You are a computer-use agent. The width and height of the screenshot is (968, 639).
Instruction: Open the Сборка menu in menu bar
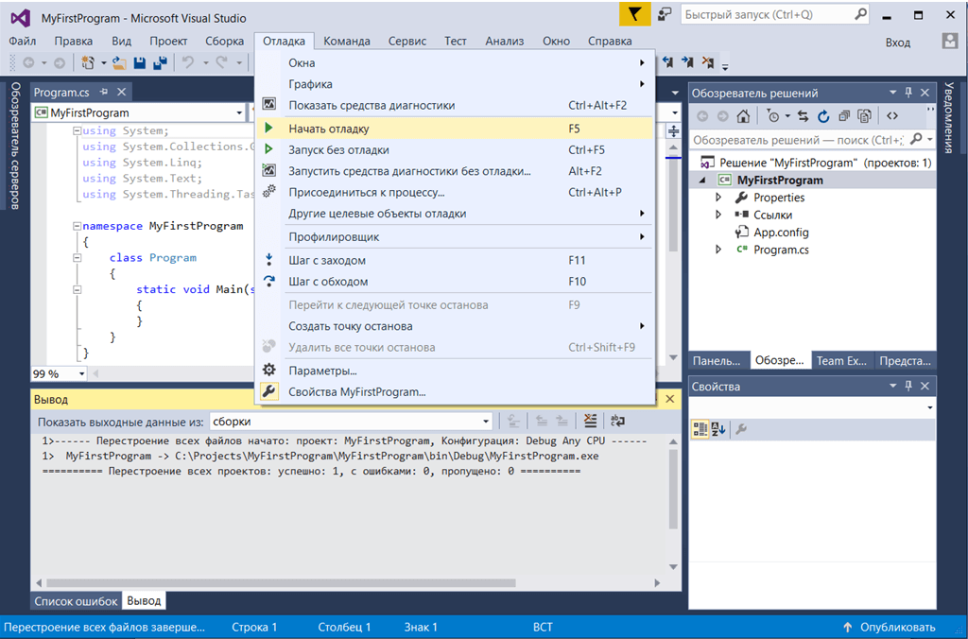click(225, 41)
